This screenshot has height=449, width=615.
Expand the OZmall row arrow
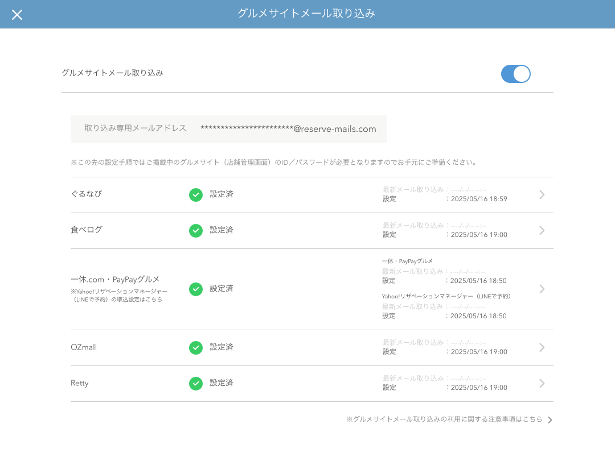(542, 347)
